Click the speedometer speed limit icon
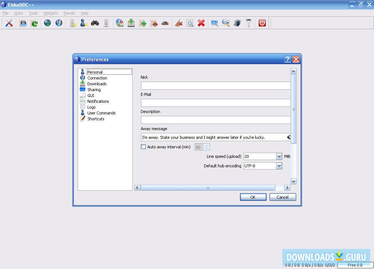The height and width of the screenshot is (269, 374). coord(165,23)
